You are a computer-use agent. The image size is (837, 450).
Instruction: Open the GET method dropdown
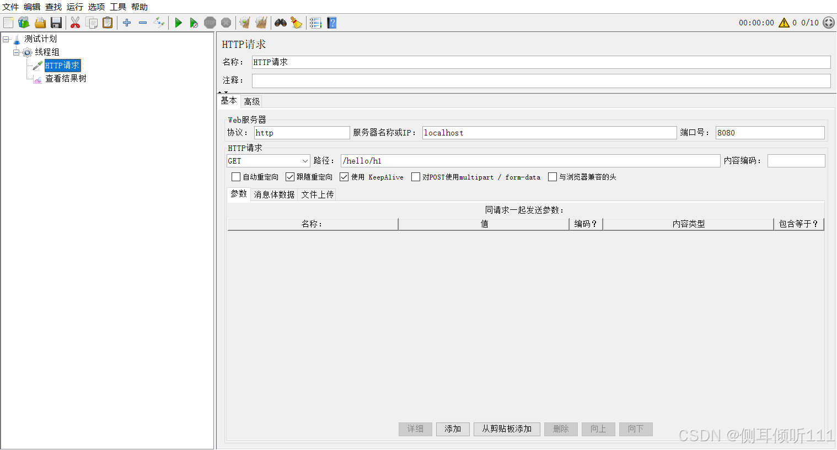click(268, 161)
